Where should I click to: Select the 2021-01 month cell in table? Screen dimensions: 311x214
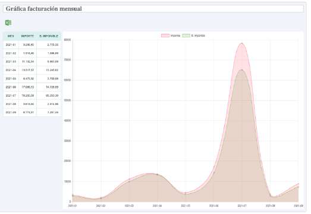click(x=11, y=44)
